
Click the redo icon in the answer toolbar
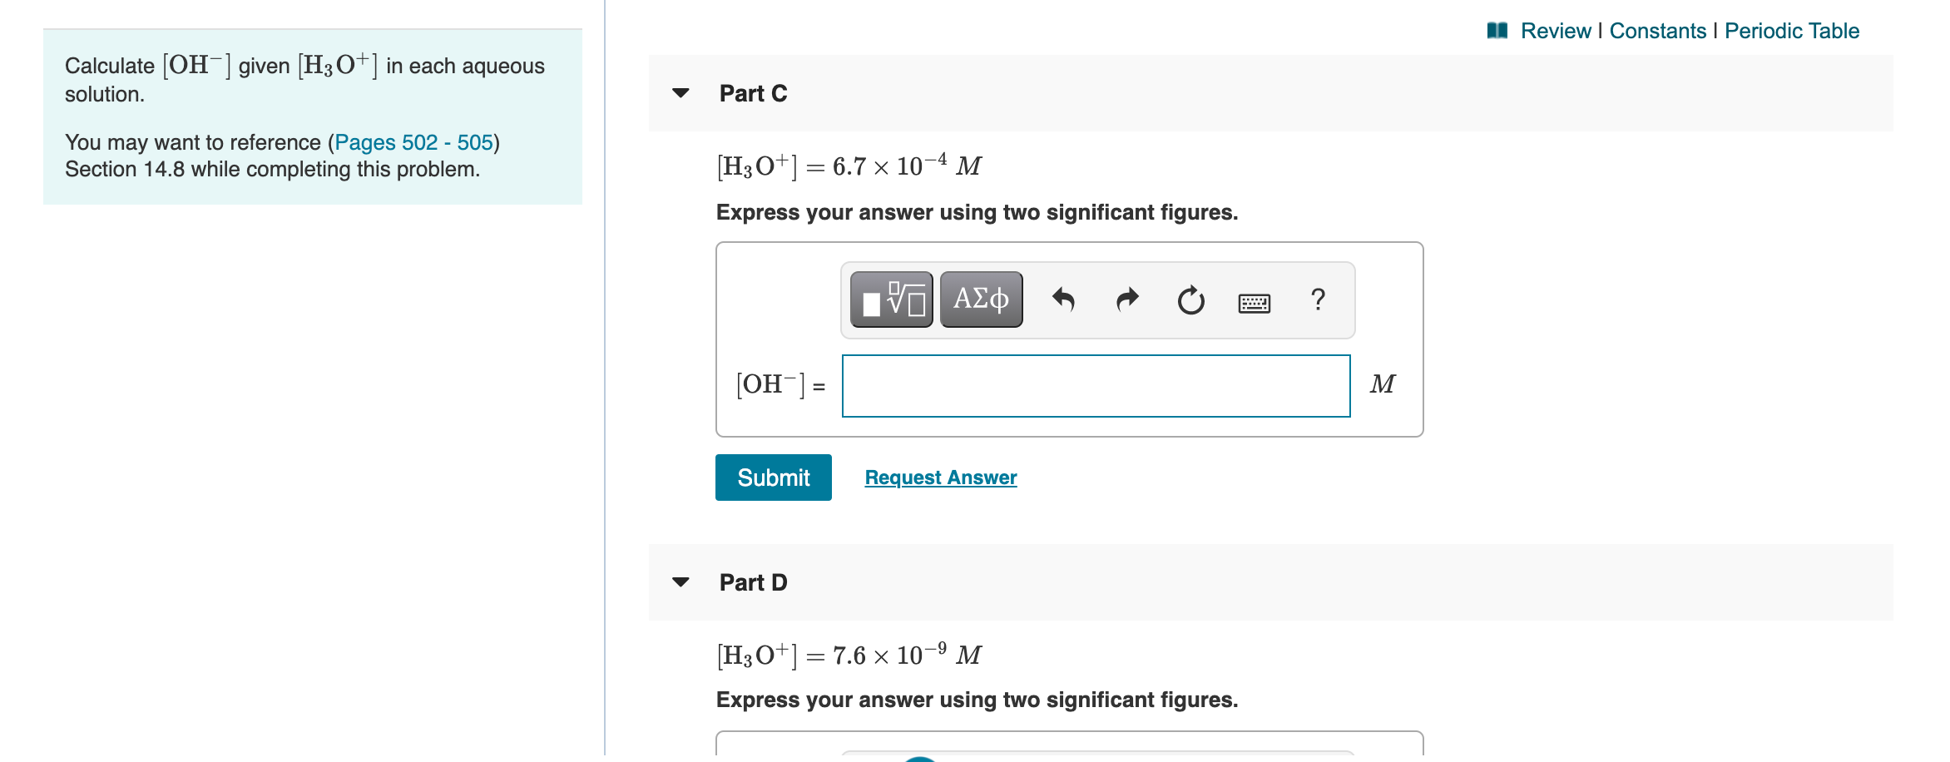coord(1127,299)
